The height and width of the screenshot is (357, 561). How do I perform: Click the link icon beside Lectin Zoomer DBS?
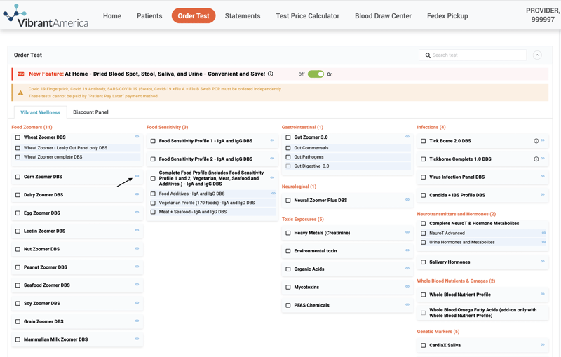tap(137, 230)
